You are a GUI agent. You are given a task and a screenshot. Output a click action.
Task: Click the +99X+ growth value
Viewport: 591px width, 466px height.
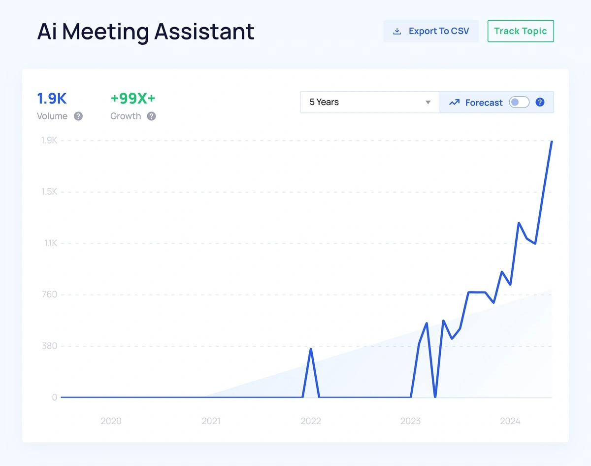coord(133,99)
